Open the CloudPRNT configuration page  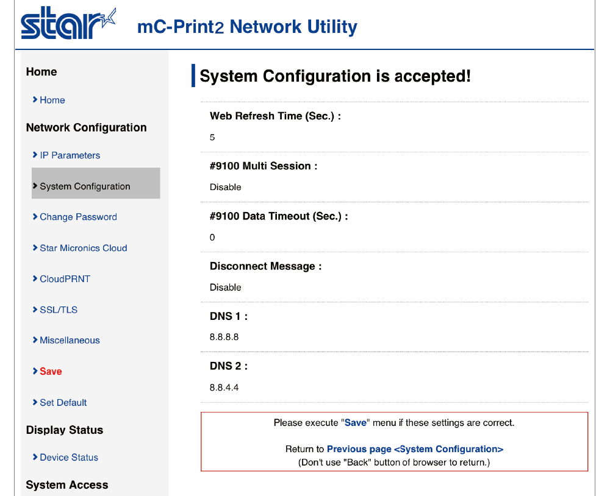65,278
